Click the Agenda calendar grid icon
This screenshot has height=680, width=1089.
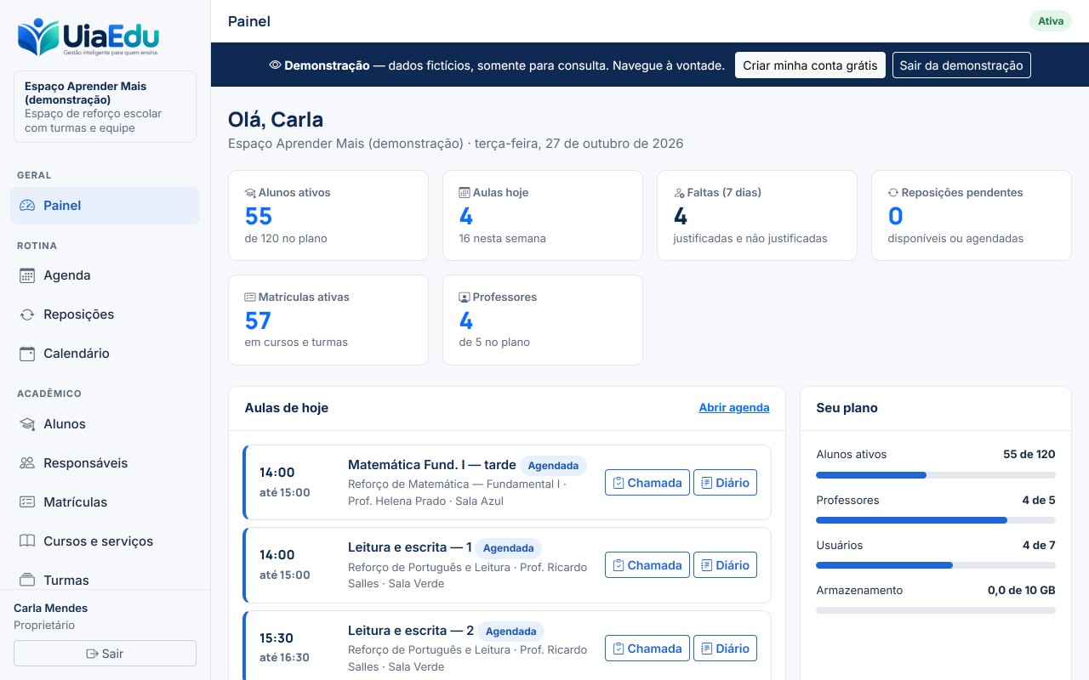27,275
